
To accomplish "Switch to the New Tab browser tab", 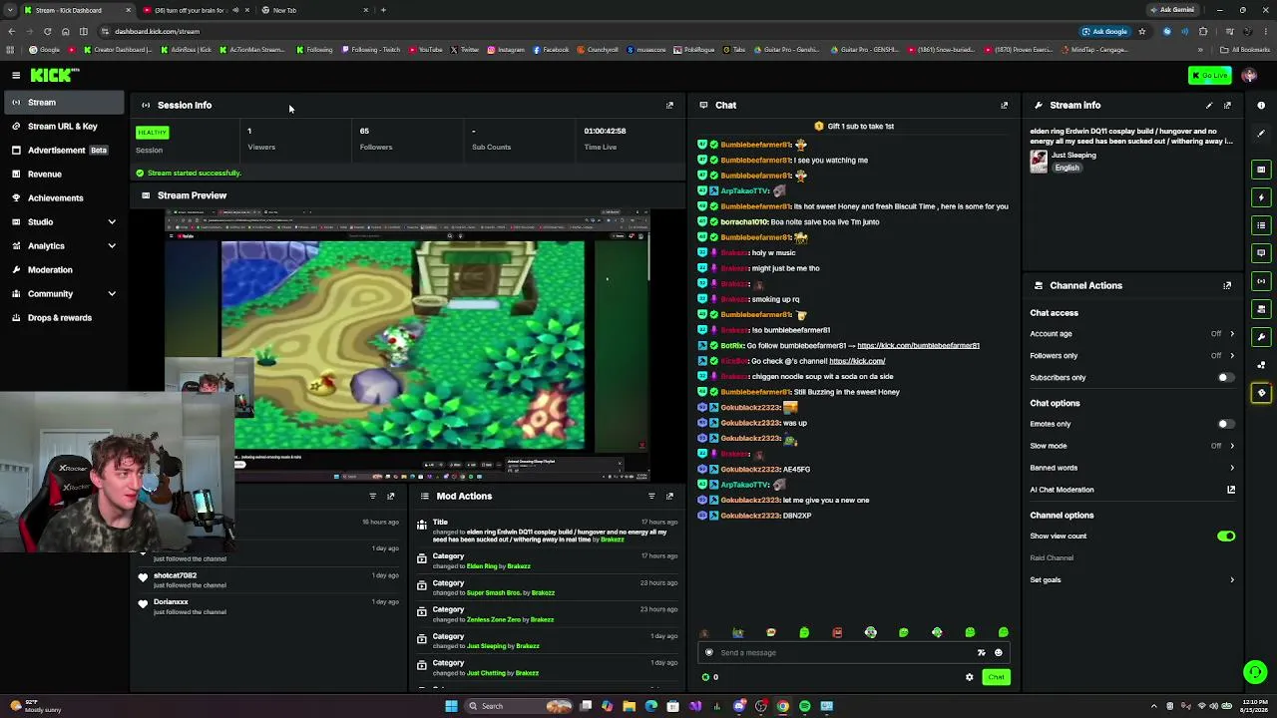I will pos(314,10).
